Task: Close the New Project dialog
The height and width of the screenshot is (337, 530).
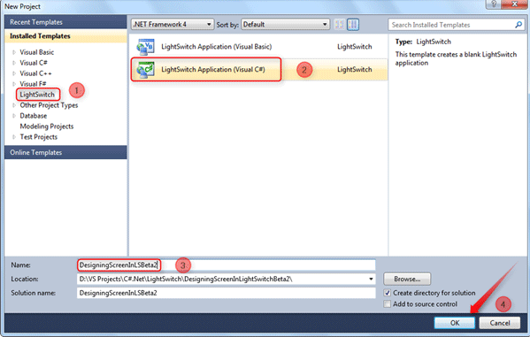Action: [x=514, y=4]
